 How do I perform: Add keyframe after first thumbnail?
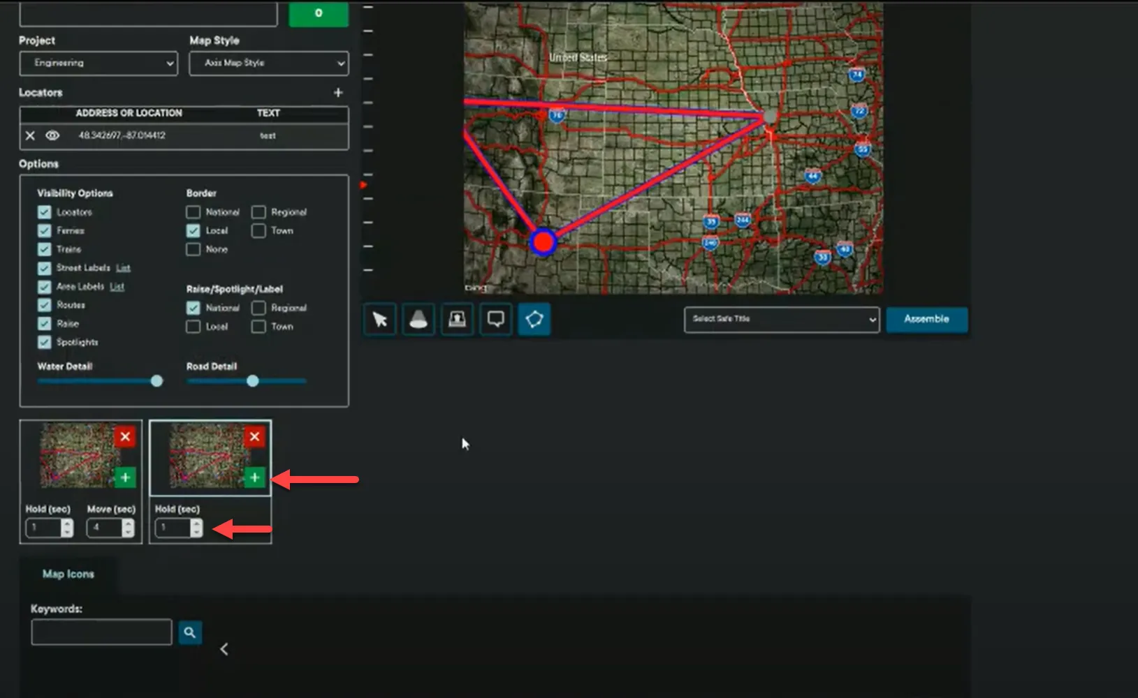pos(125,477)
